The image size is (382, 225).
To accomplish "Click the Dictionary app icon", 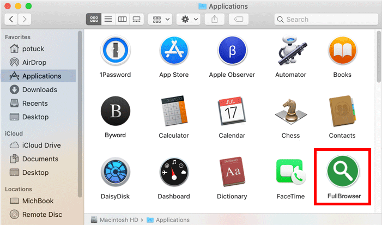I will 232,172.
